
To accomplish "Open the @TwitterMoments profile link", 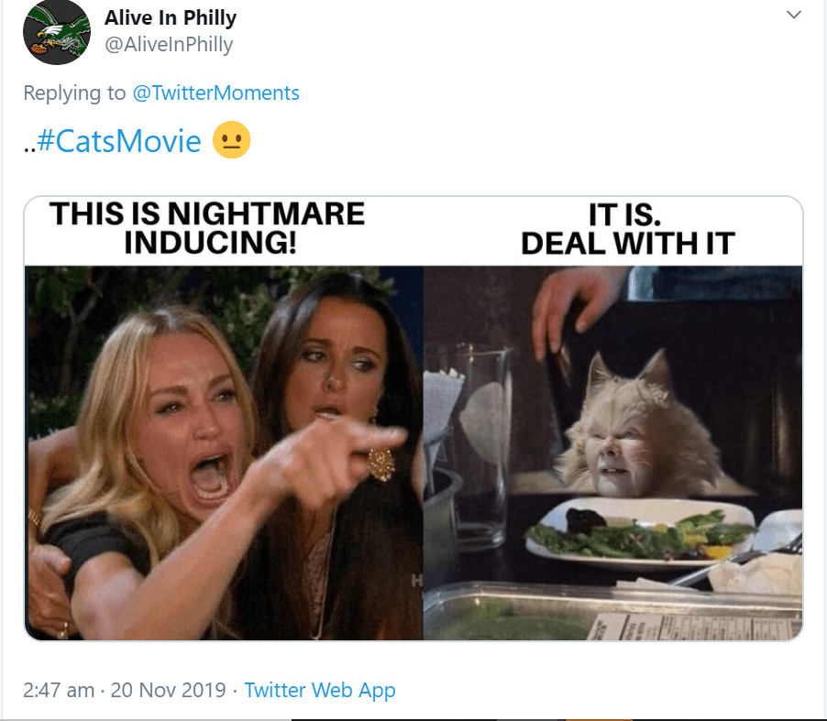I will pos(216,93).
